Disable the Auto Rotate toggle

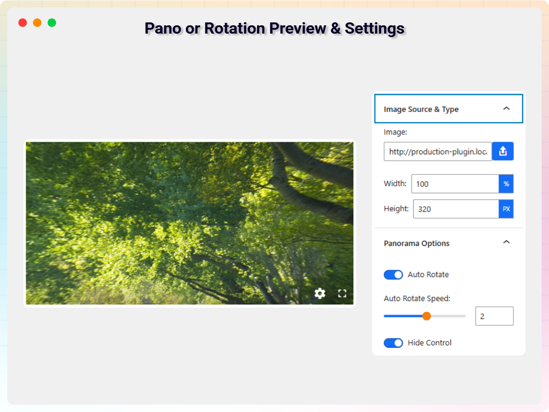click(x=393, y=274)
